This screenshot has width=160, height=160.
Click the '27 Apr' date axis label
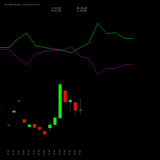[65, 152]
